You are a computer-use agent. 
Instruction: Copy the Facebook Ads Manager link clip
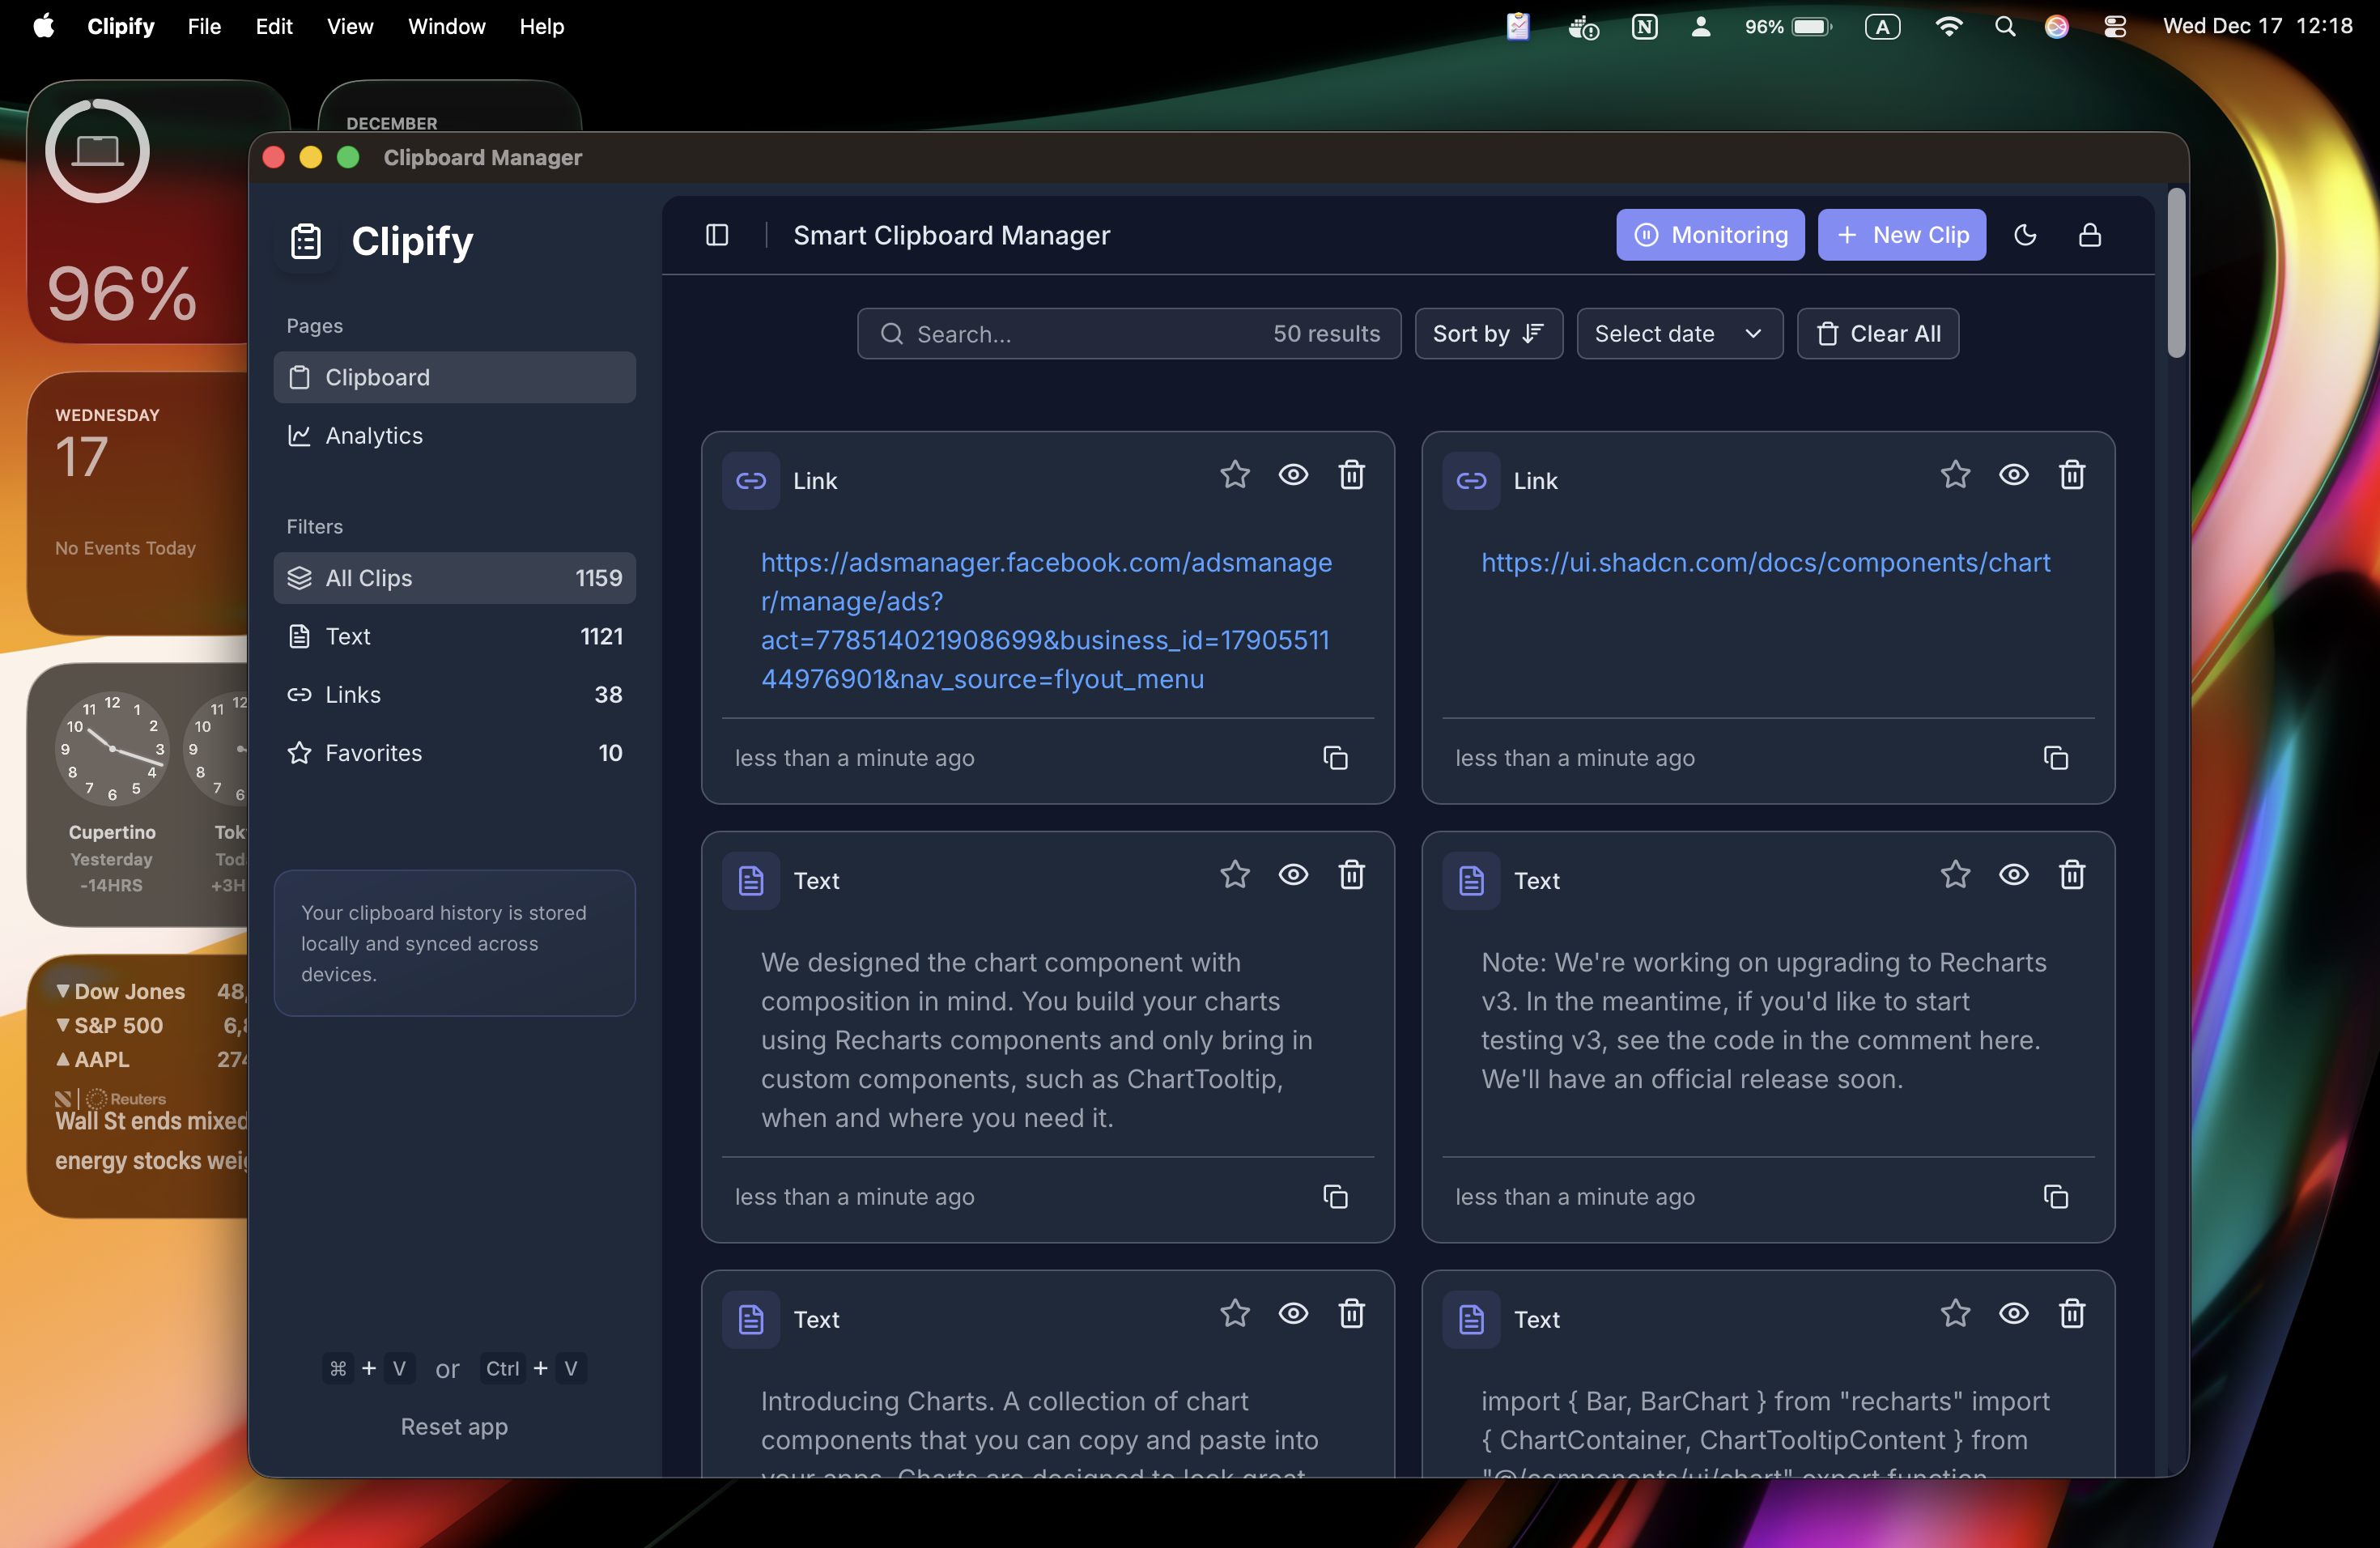(1336, 758)
